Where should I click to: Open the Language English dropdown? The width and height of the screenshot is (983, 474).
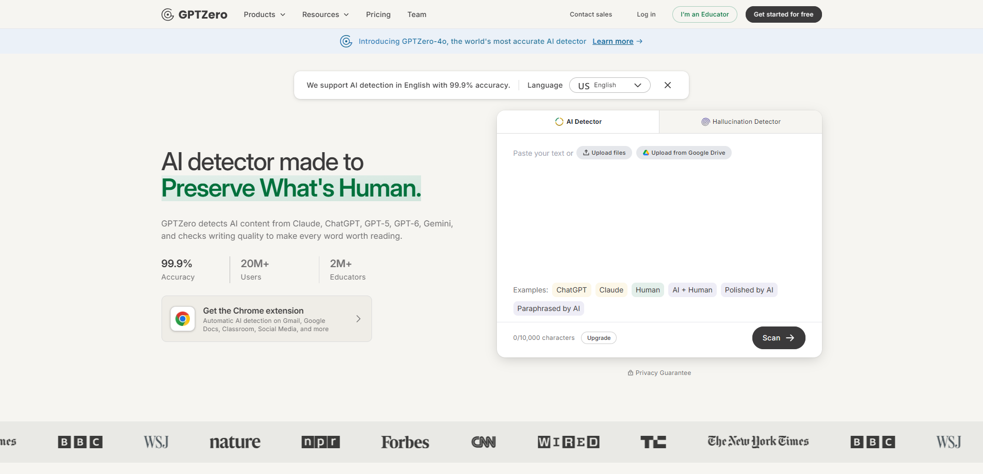609,85
